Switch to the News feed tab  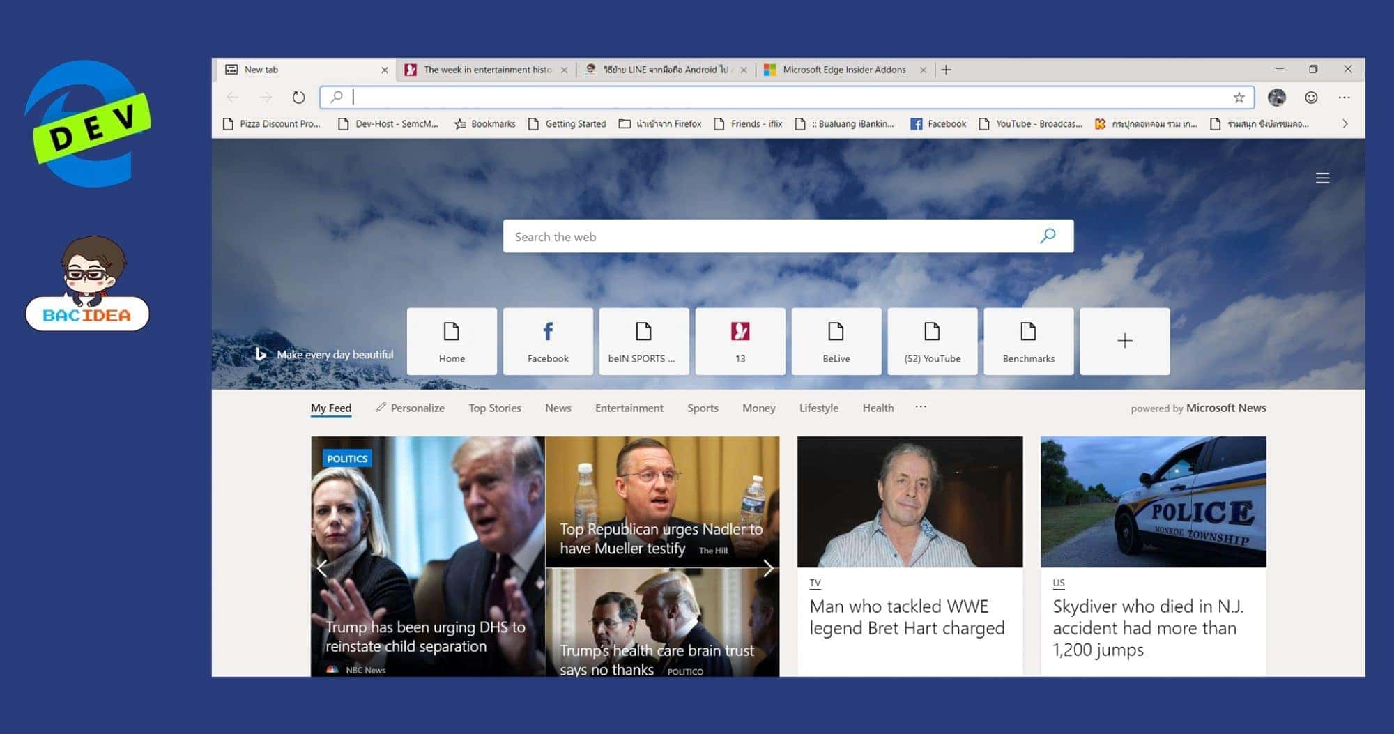[558, 408]
